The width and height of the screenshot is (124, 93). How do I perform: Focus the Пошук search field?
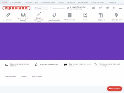(41, 8)
